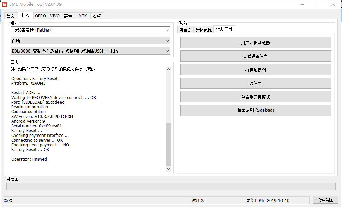This screenshot has height=208, width=342.
Task: Click the log scrollbar down arrow
Action: click(x=168, y=169)
